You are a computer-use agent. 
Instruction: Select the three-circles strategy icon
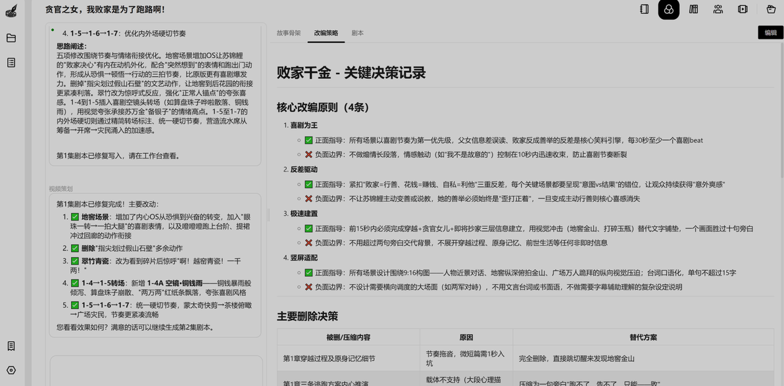(668, 9)
